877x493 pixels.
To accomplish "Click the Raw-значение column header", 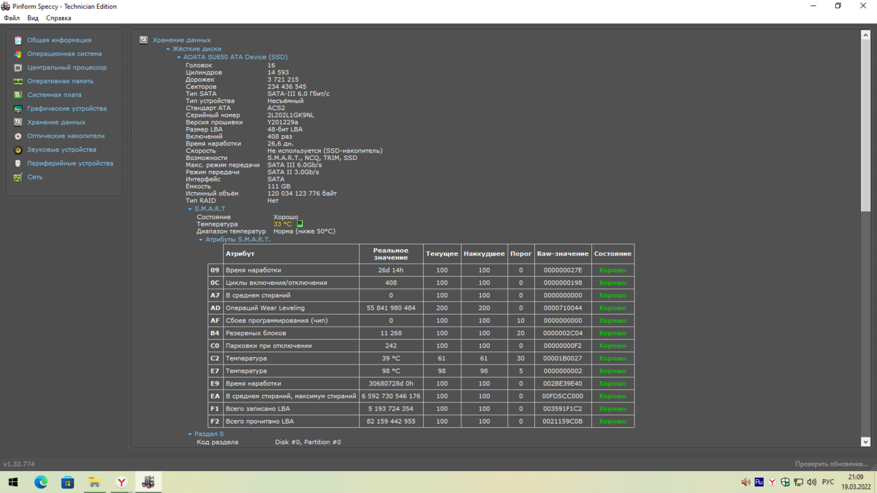I will pyautogui.click(x=563, y=253).
